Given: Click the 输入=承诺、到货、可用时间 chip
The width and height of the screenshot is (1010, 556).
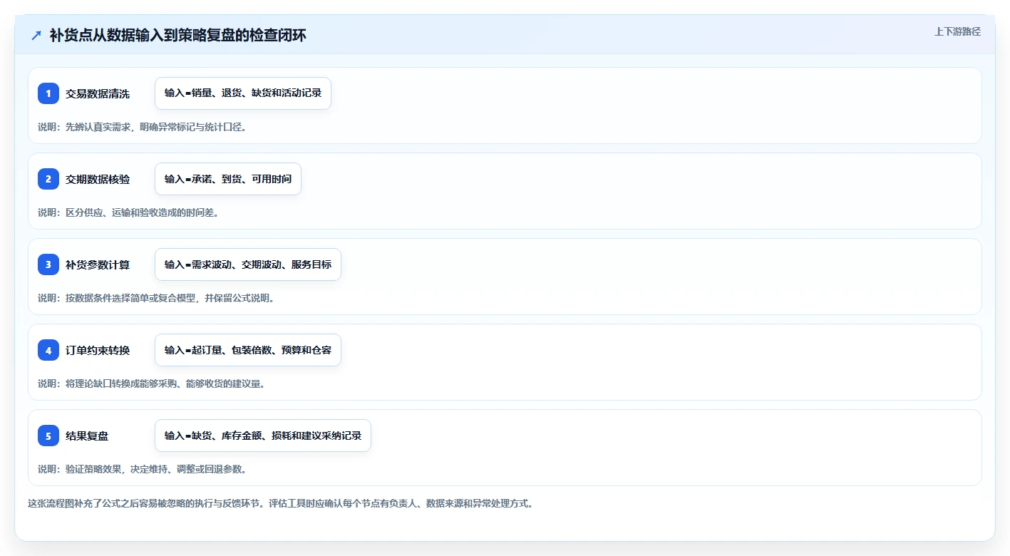Looking at the screenshot, I should (x=228, y=179).
